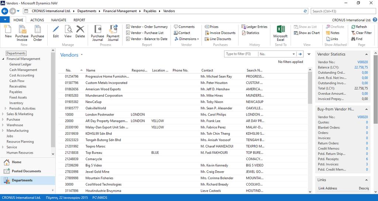The width and height of the screenshot is (378, 201).
Task: Show as Chart in View group
Action: 307,33
